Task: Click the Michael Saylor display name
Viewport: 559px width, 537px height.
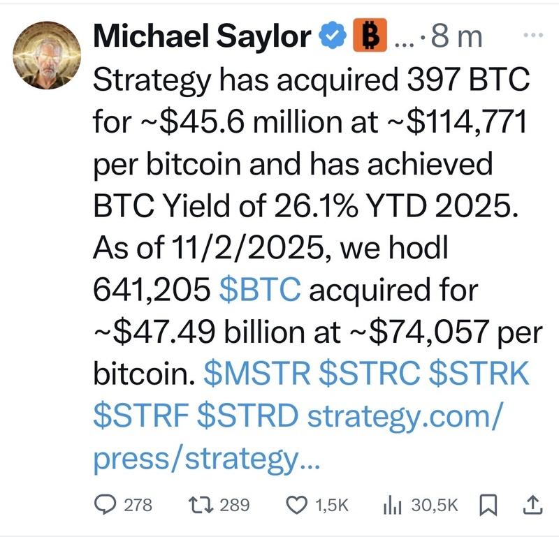Action: (203, 36)
